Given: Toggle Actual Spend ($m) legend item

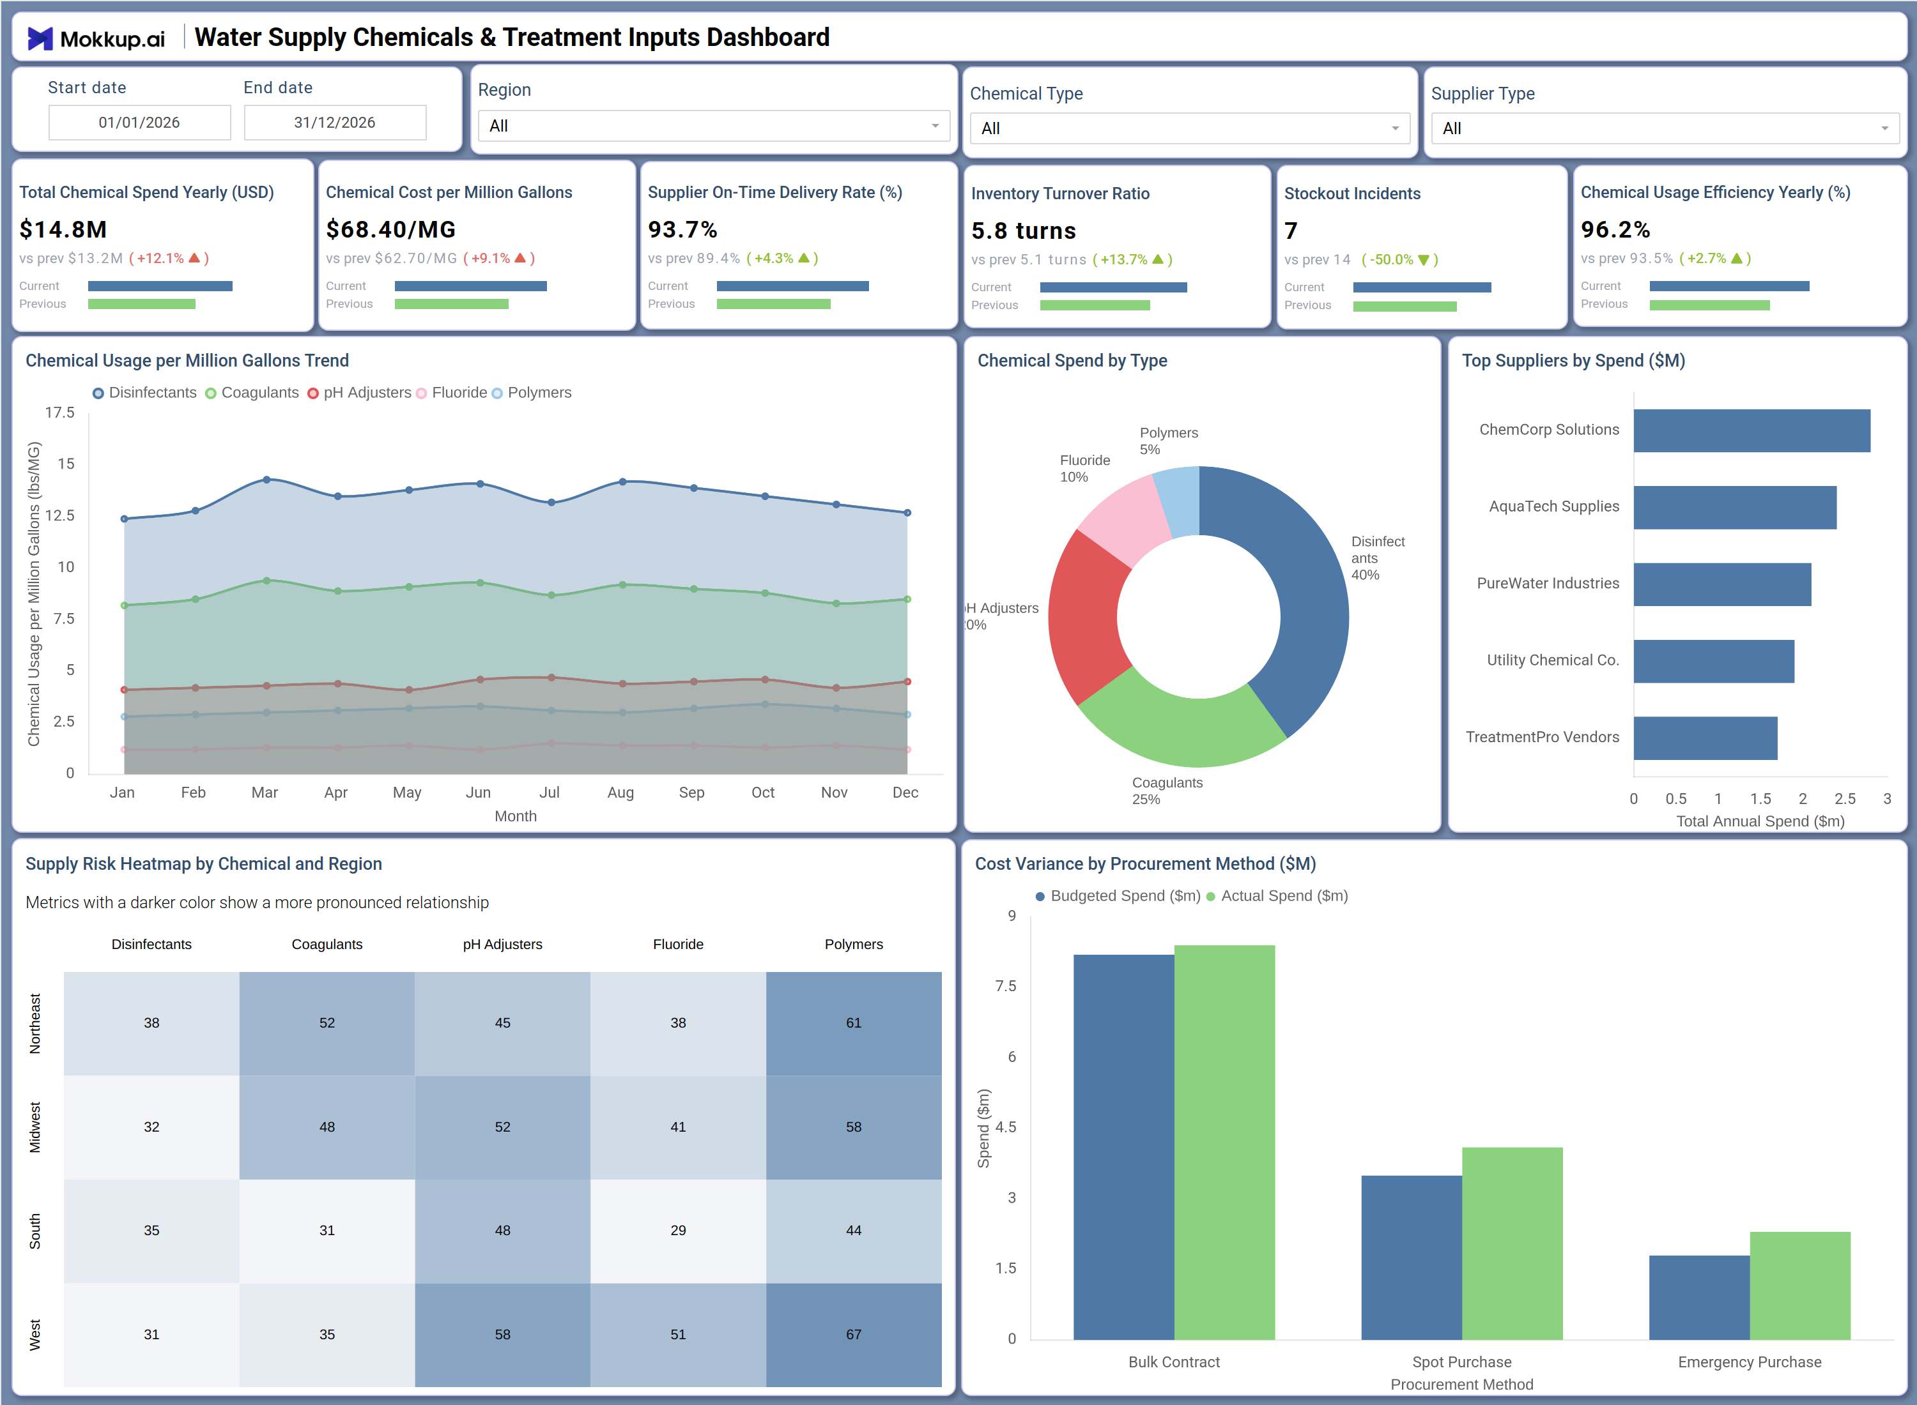Looking at the screenshot, I should (1277, 895).
